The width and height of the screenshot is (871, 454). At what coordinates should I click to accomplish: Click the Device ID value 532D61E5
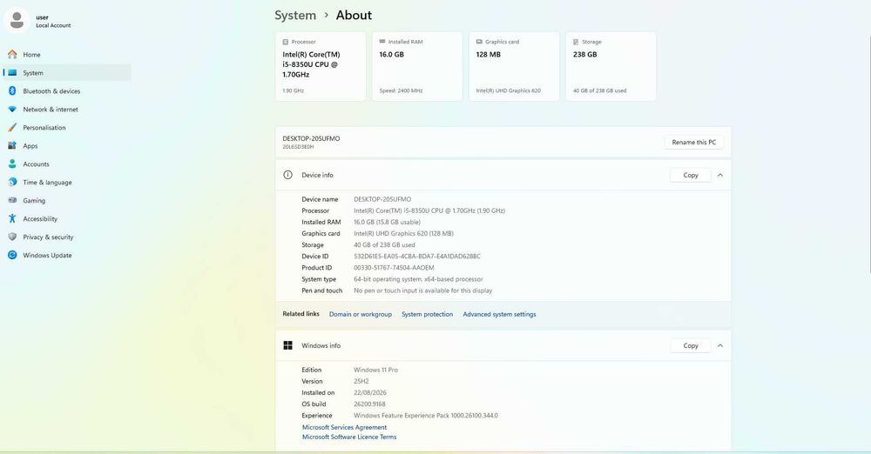pos(417,257)
